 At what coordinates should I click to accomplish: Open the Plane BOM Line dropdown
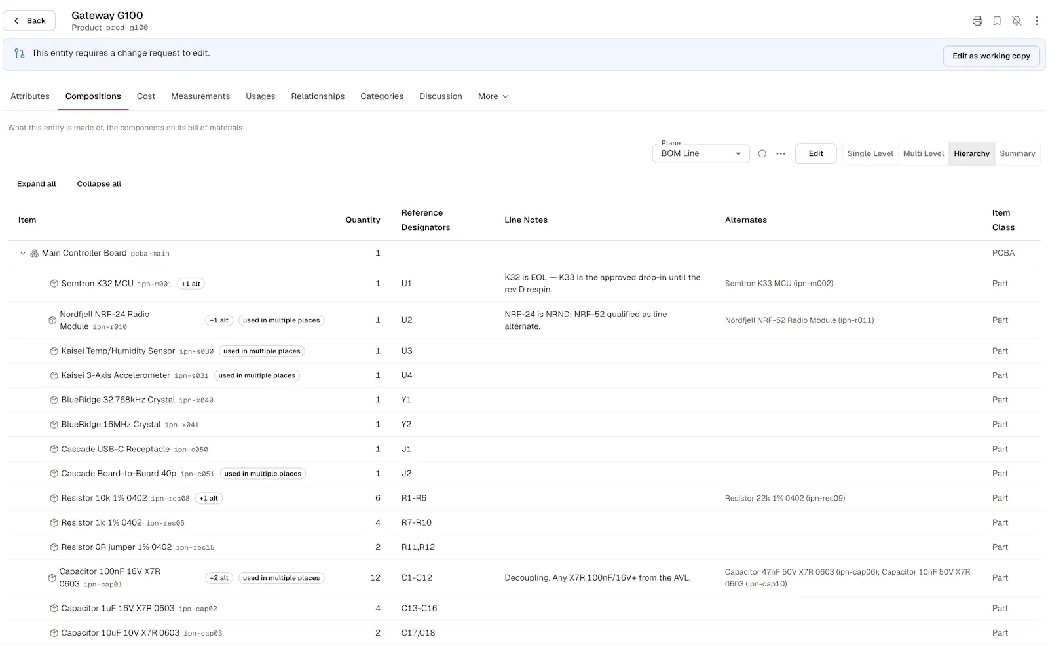pos(701,154)
